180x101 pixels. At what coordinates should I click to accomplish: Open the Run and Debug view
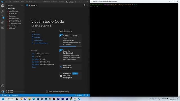click(x=3, y=22)
